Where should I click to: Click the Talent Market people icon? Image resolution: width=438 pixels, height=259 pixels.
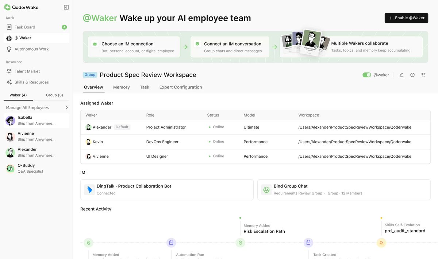[x=9, y=71]
